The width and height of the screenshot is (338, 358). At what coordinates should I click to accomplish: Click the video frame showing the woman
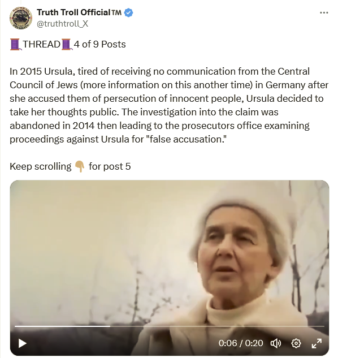(170, 251)
